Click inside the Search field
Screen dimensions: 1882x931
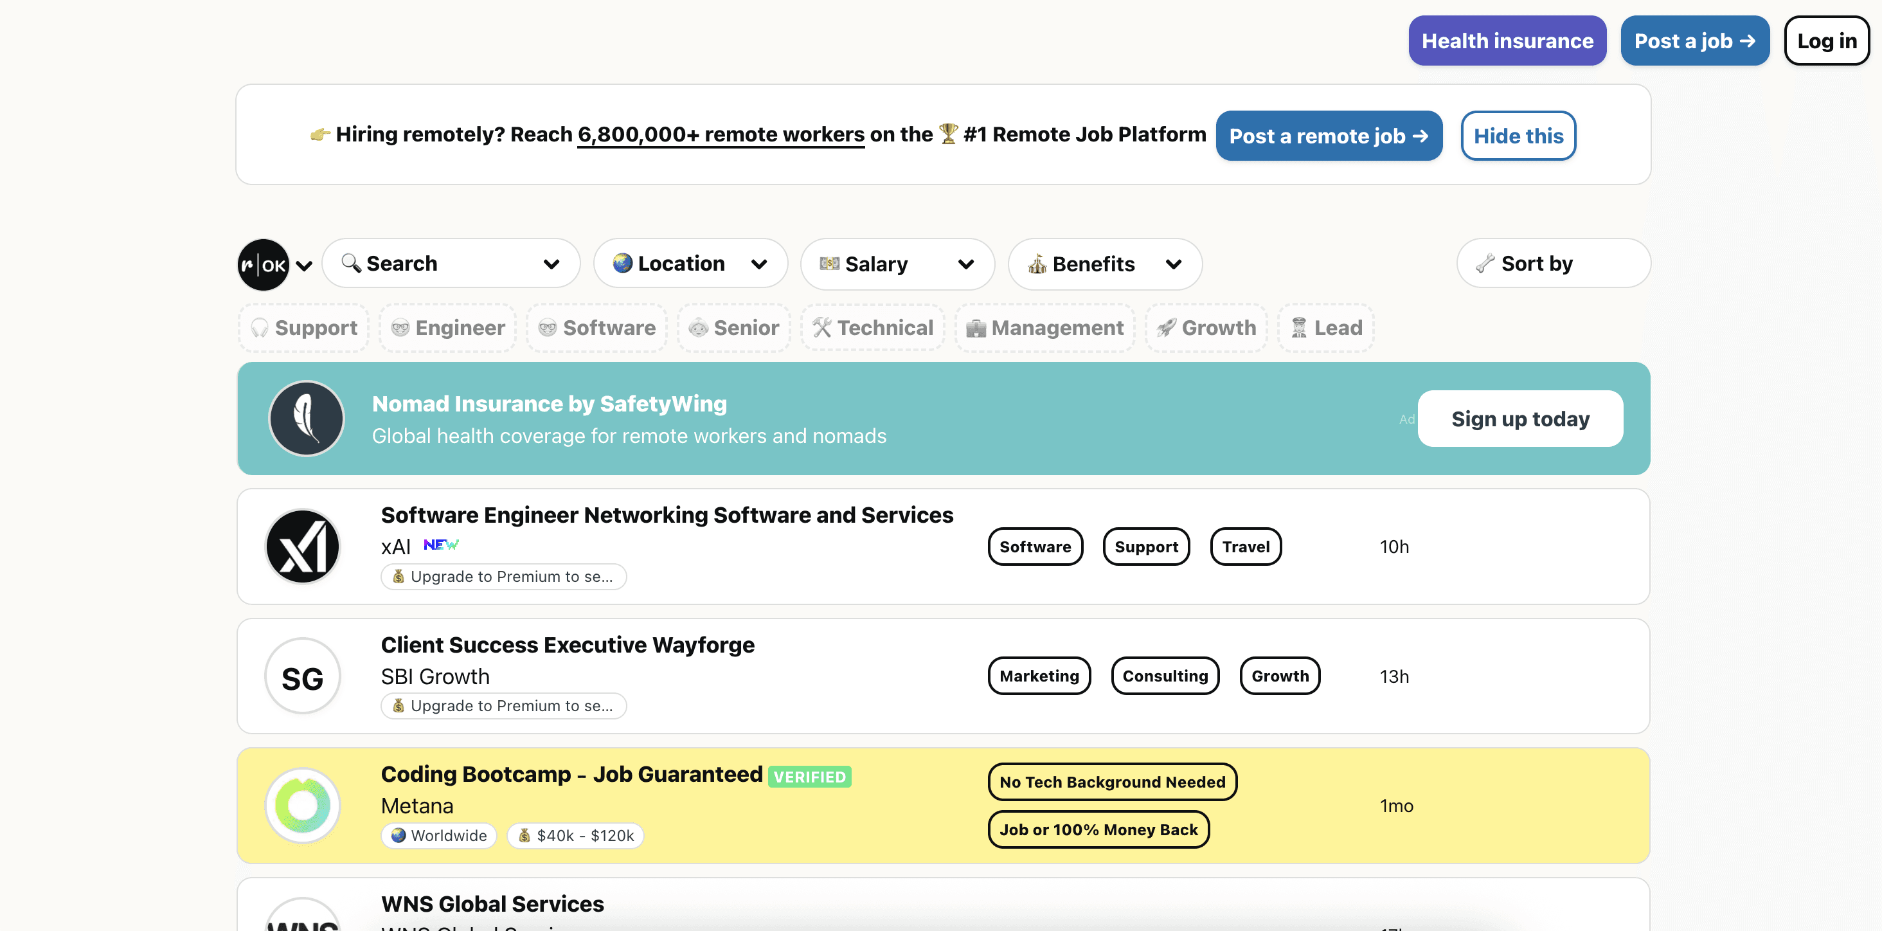pyautogui.click(x=438, y=263)
